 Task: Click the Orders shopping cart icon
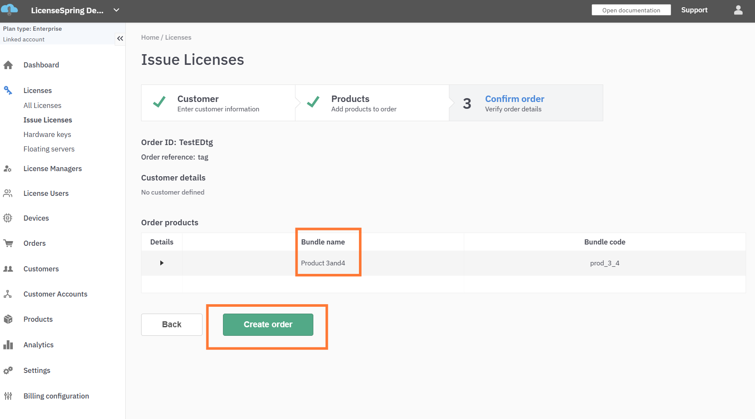8,243
